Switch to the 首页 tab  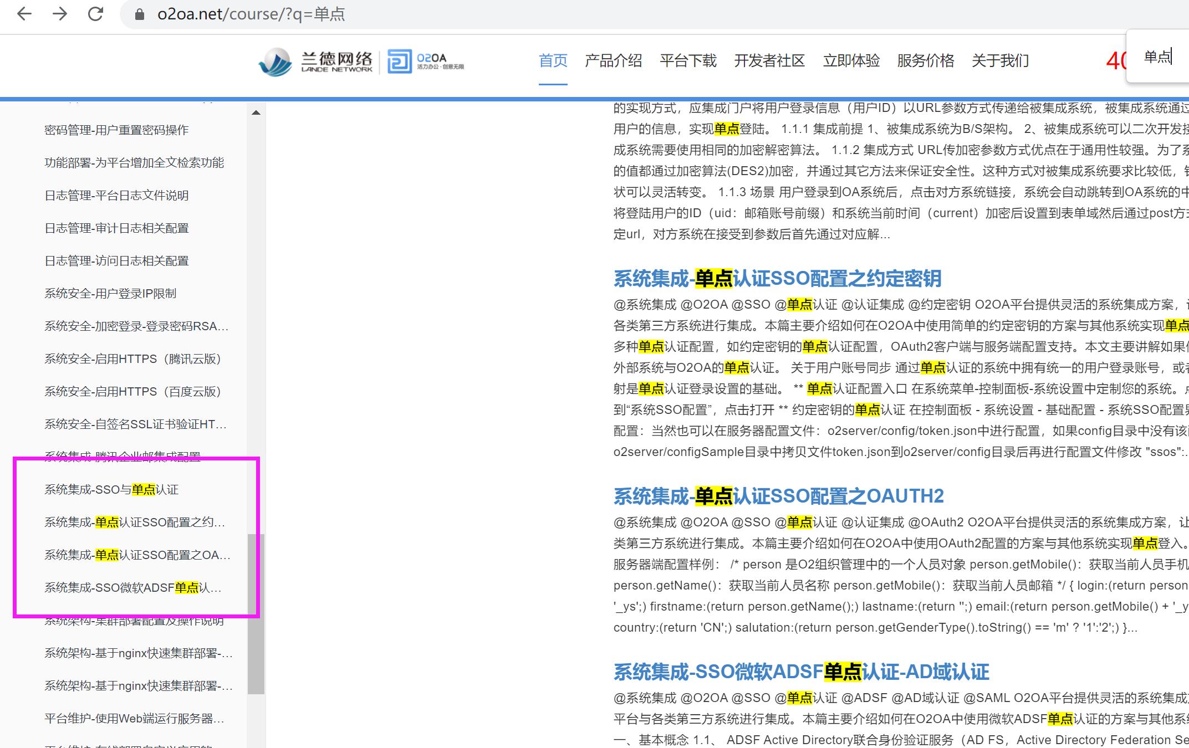[x=553, y=62]
